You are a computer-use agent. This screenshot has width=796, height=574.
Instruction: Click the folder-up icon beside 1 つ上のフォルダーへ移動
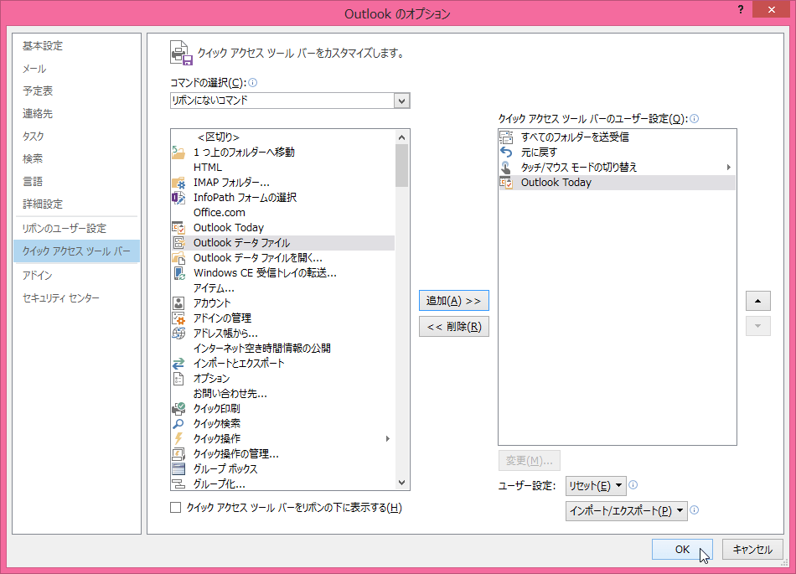(178, 153)
